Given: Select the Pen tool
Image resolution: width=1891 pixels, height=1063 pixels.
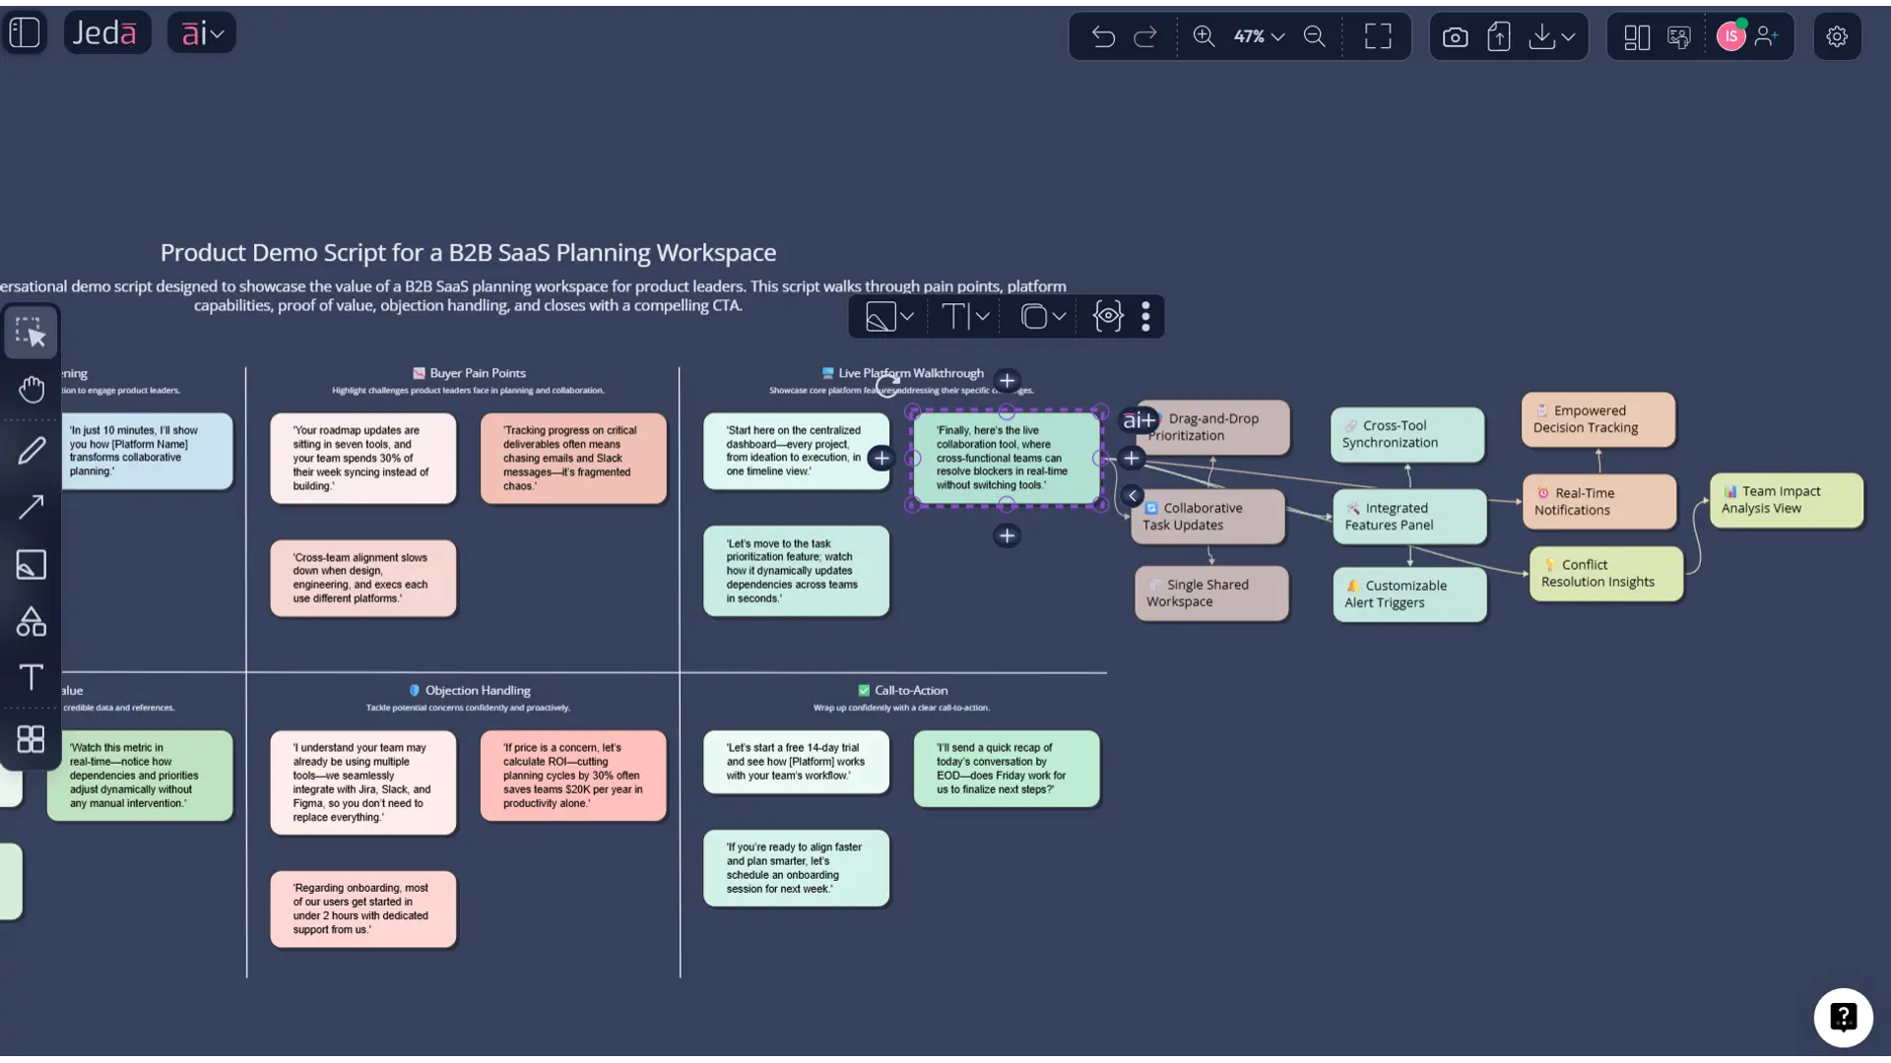Looking at the screenshot, I should pos(31,450).
